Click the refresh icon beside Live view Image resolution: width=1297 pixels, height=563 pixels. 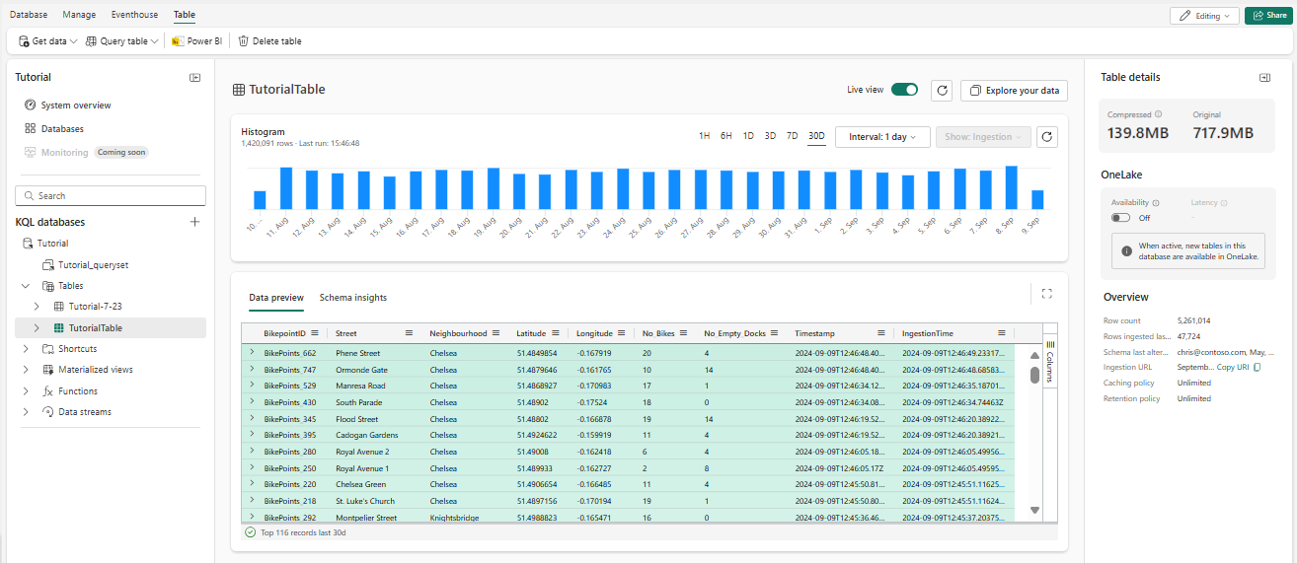pyautogui.click(x=943, y=90)
